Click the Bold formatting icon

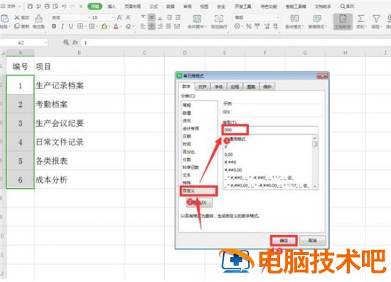[x=54, y=26]
